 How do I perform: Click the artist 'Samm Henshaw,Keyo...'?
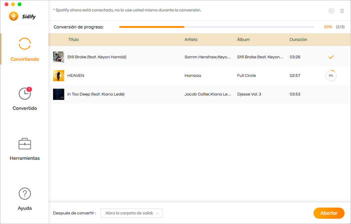click(x=207, y=57)
